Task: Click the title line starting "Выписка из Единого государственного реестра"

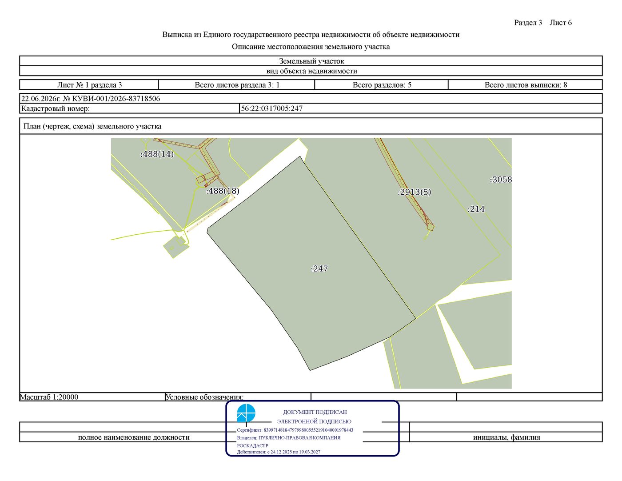Action: [x=311, y=35]
